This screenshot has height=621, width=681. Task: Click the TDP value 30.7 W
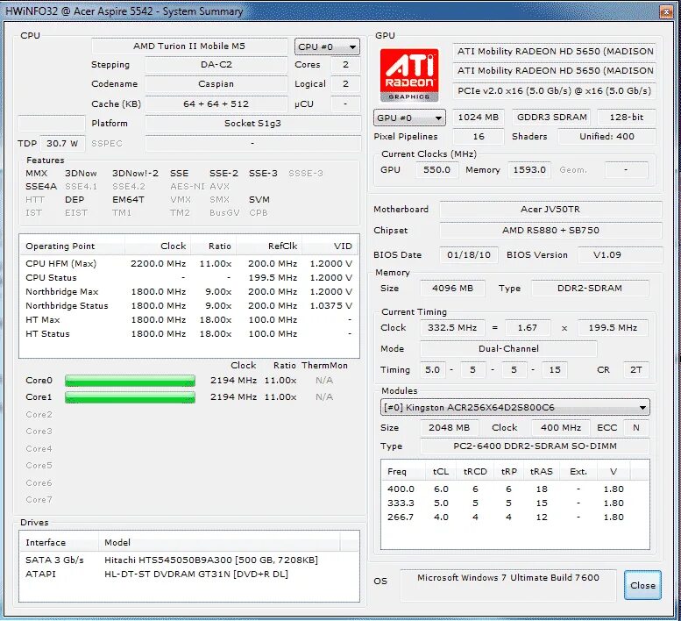coord(62,143)
